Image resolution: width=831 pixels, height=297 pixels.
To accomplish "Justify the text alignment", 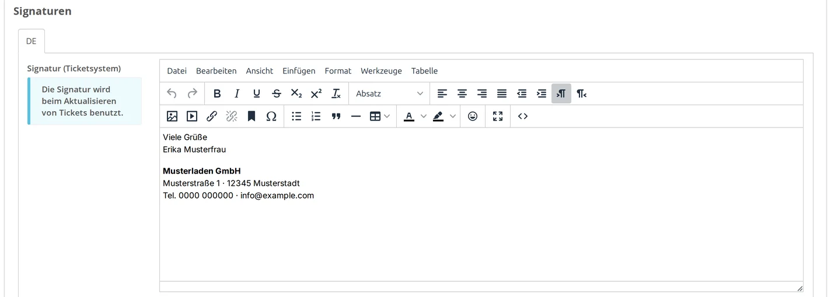I will click(502, 93).
